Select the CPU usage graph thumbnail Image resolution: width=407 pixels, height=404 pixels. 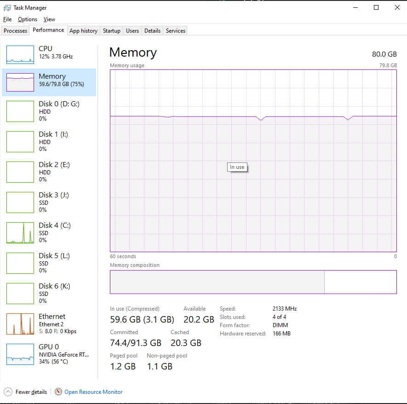[20, 55]
